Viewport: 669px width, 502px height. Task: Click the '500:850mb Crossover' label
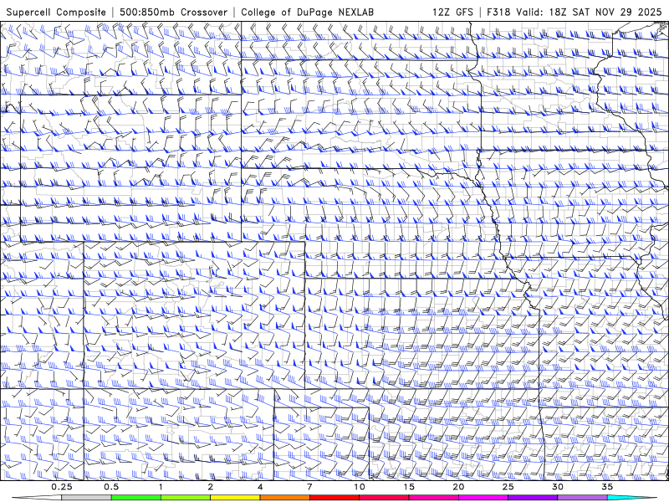(174, 13)
